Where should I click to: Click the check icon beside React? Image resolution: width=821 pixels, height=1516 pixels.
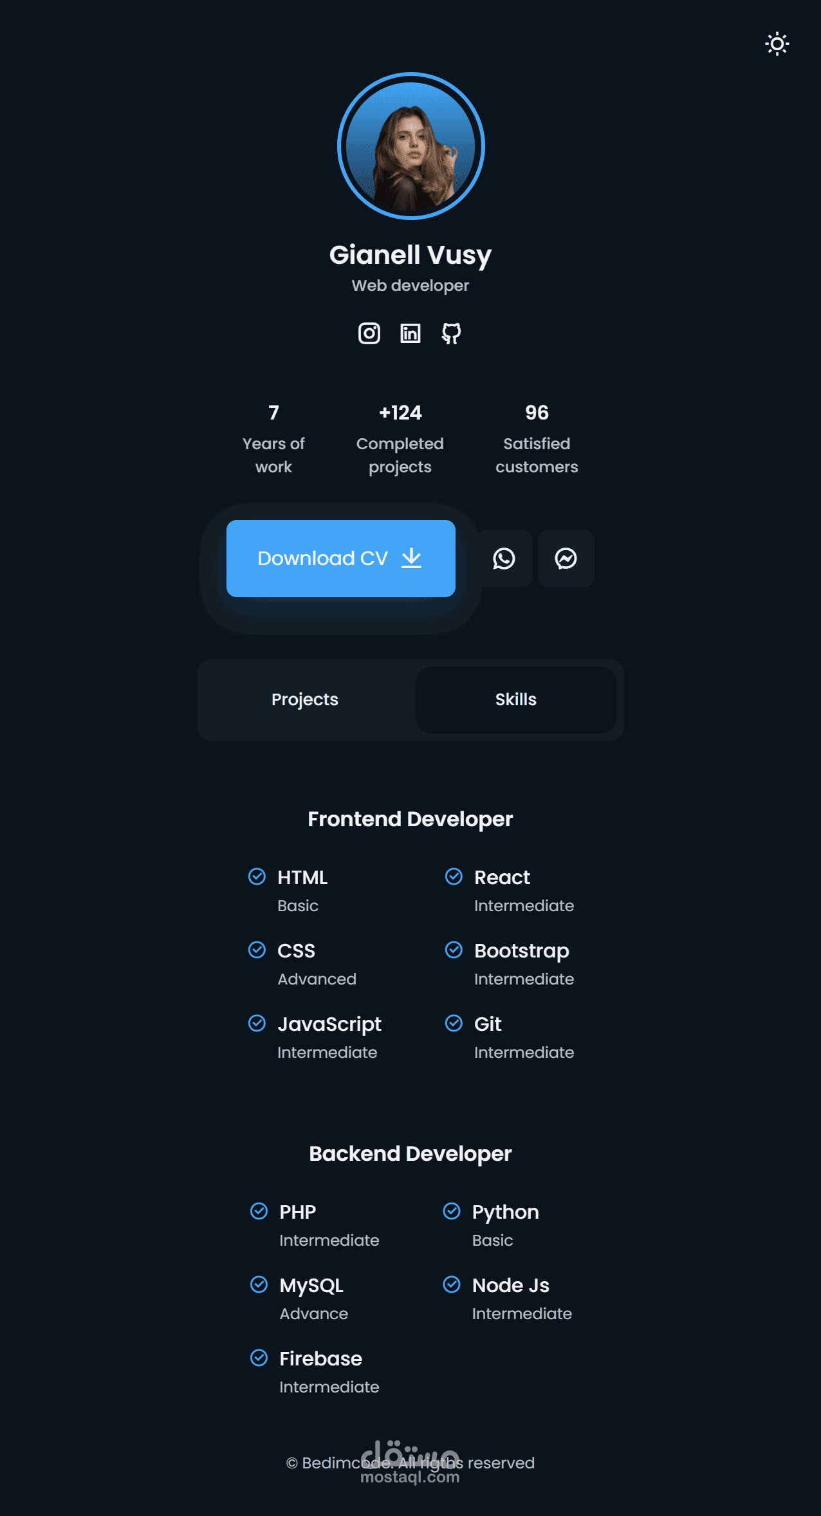point(454,876)
